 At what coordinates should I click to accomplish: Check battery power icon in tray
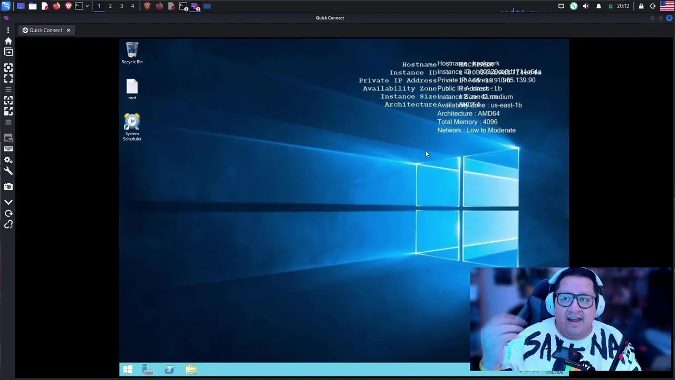(x=611, y=6)
